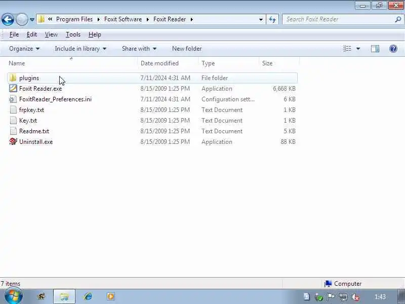405x304 pixels.
Task: Click the green checkmark tray icon
Action: point(319,297)
